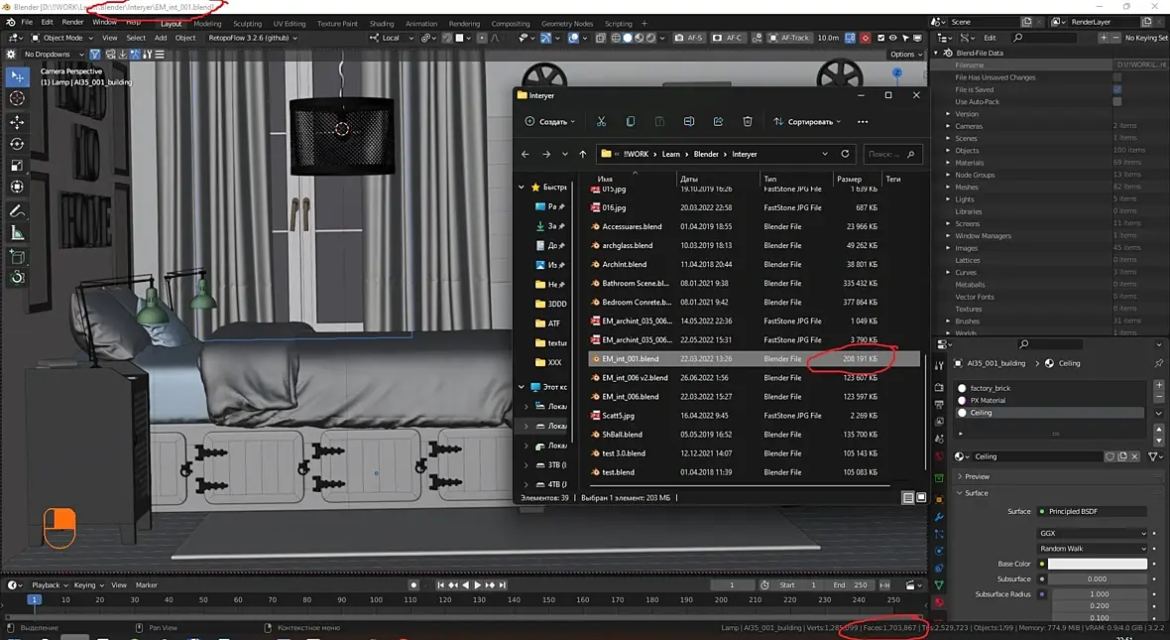Select the Move tool in the viewport toolbar
Screen dimensions: 1170x640
[17, 121]
